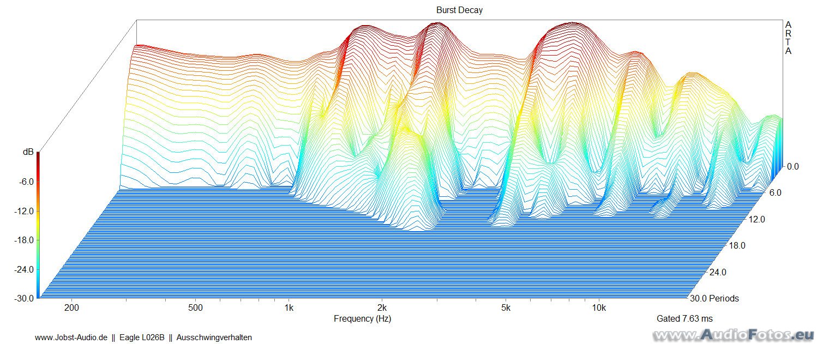
Task: Click the Burst Decay chart title
Action: (459, 10)
